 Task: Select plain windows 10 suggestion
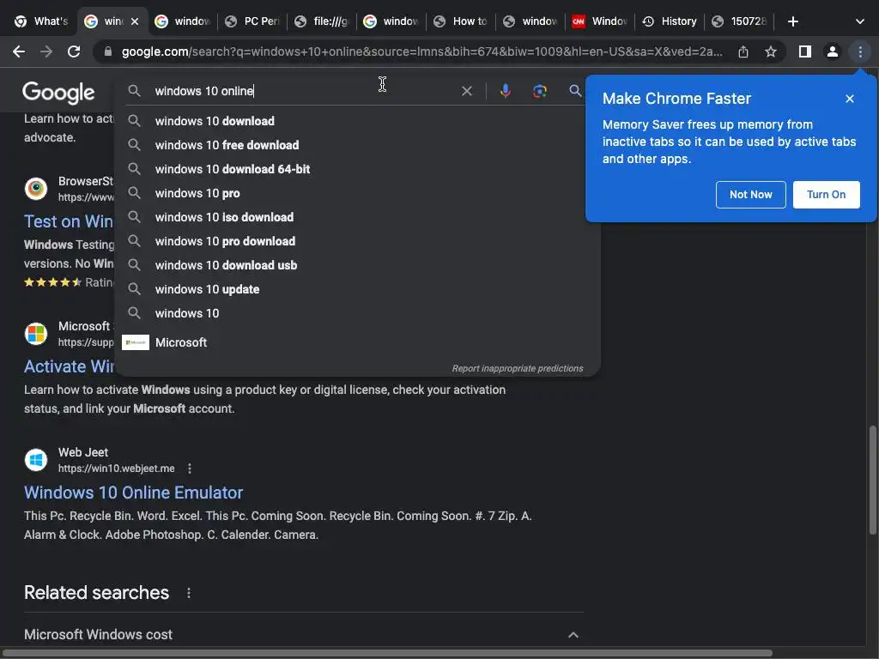[x=358, y=314]
